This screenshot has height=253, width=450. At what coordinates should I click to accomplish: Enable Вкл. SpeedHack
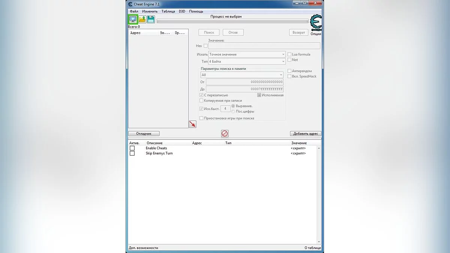coord(289,76)
